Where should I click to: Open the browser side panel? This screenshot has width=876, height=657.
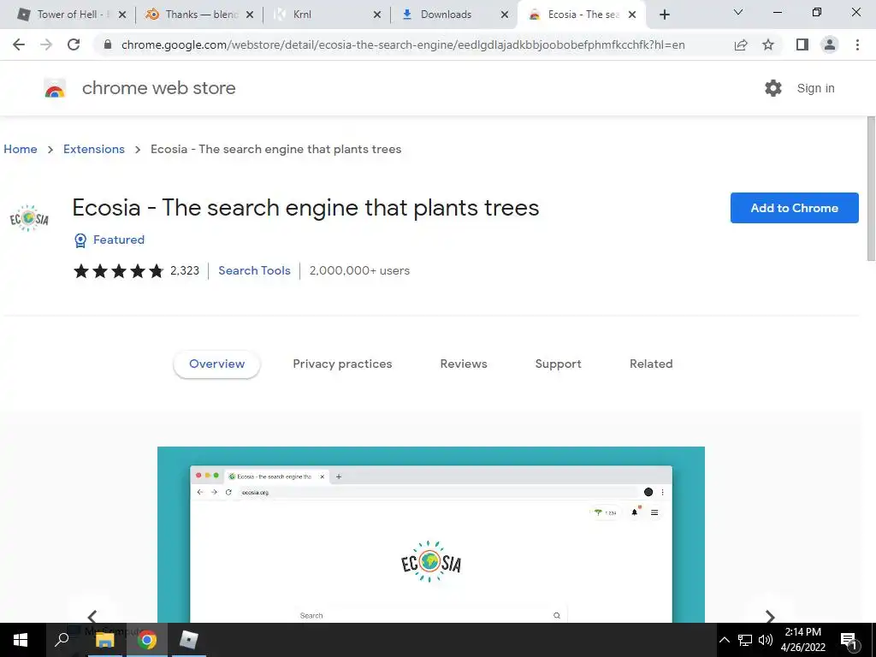[802, 44]
